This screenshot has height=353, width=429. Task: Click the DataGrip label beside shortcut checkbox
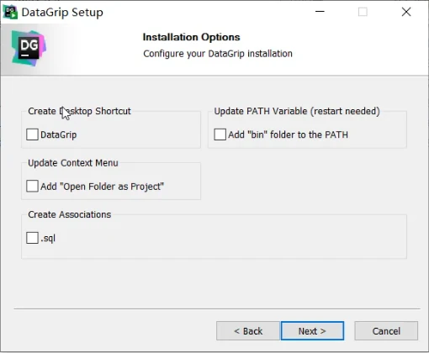[59, 134]
